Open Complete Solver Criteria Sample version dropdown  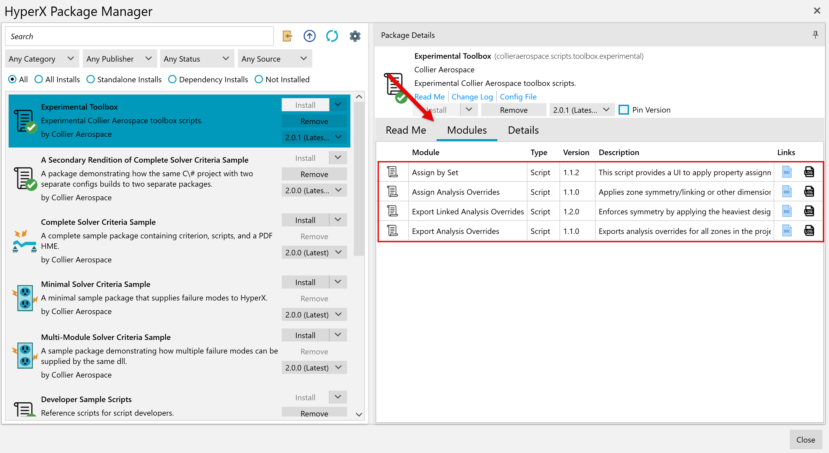[x=314, y=252]
